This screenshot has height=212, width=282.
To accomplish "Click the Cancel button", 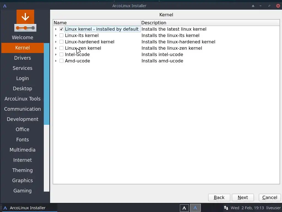I will [x=270, y=198].
